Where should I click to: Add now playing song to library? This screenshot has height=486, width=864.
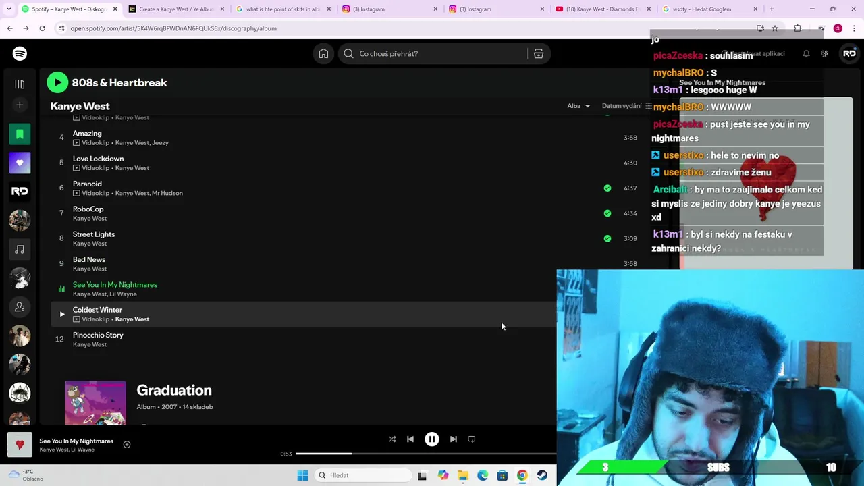[127, 445]
